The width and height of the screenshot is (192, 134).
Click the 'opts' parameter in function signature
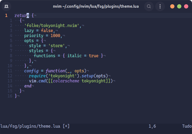[79, 71]
